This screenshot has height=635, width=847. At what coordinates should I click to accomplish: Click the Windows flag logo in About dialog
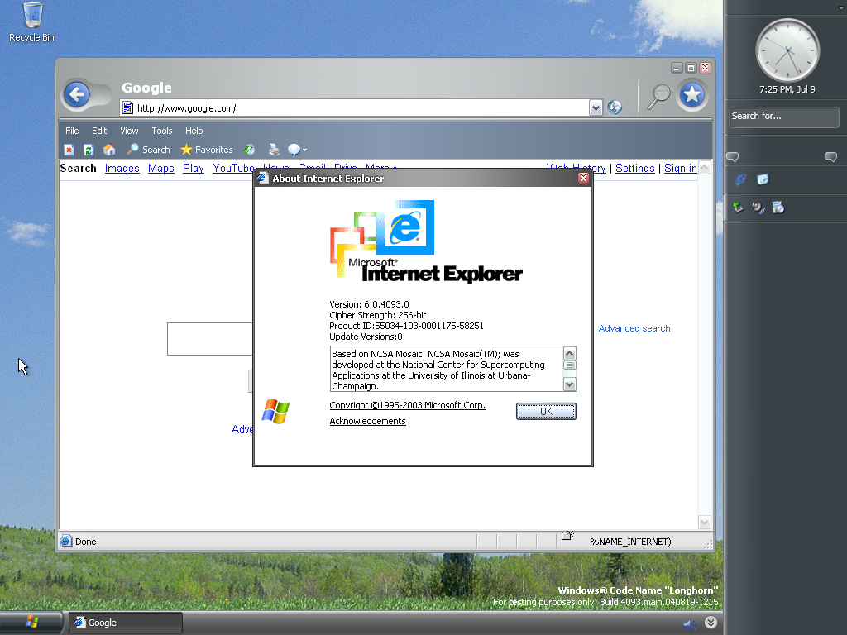pos(275,412)
